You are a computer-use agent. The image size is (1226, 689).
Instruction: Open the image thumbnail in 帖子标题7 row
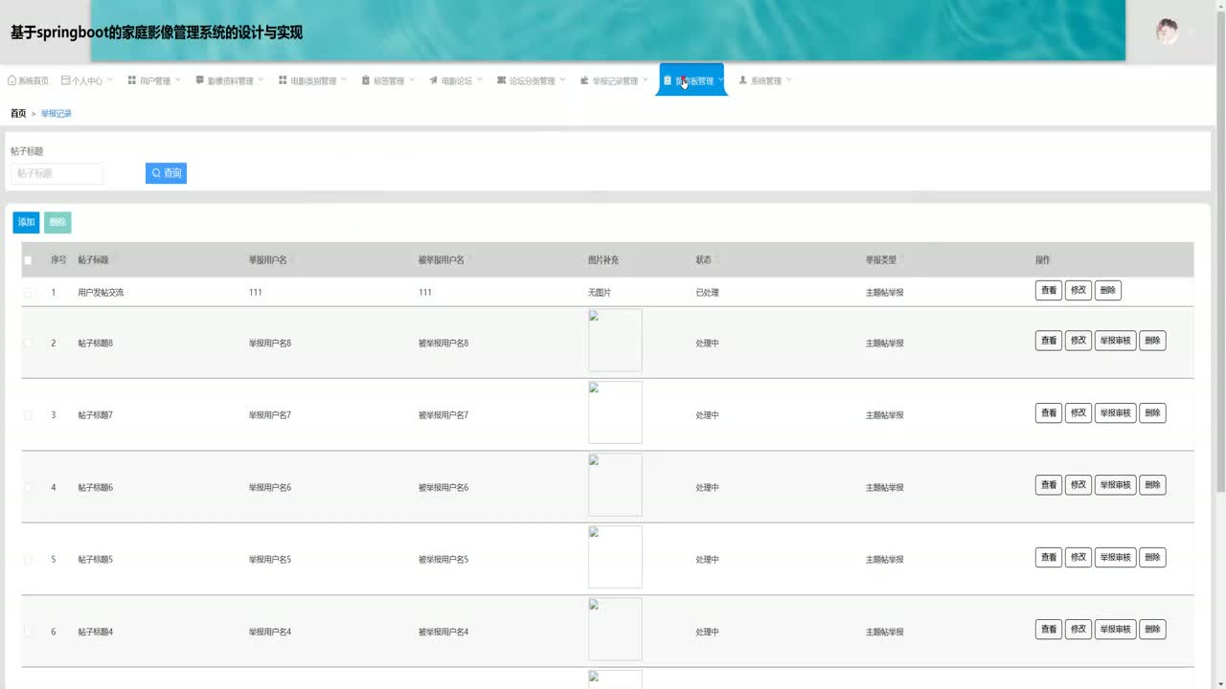615,412
